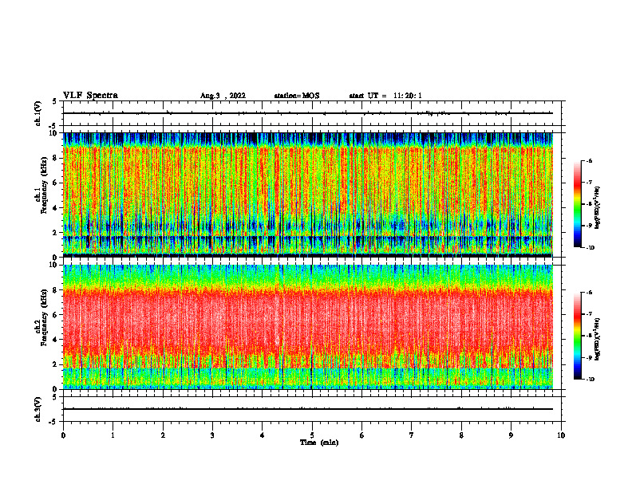Click time axis tick label "5"
632x488 pixels.
click(312, 435)
